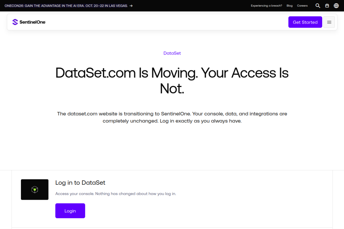344x229 pixels.
Task: Go to the Careers link
Action: (x=302, y=6)
